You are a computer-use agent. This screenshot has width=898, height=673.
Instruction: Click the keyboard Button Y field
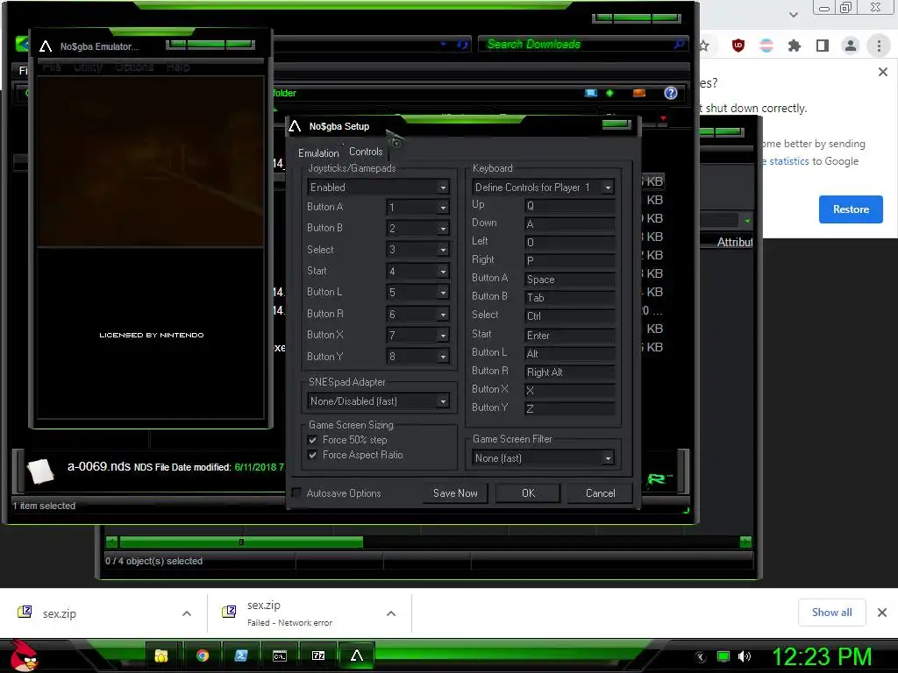(x=570, y=408)
